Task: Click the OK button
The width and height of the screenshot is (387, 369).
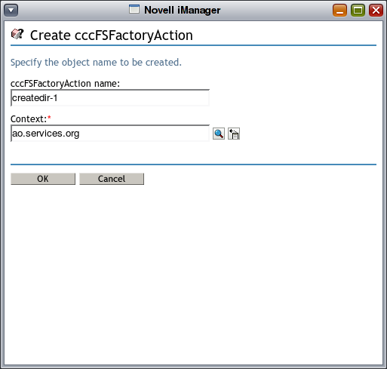Action: (43, 179)
